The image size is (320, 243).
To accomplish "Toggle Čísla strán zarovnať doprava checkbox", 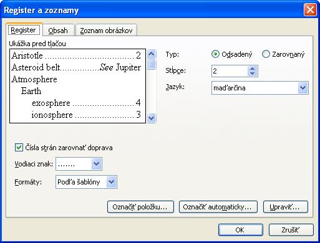I will pyautogui.click(x=64, y=148).
